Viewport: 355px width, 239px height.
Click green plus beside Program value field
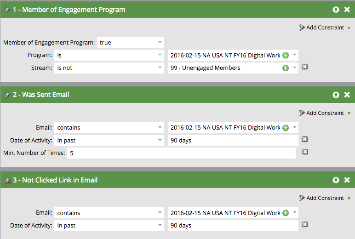pyautogui.click(x=286, y=56)
